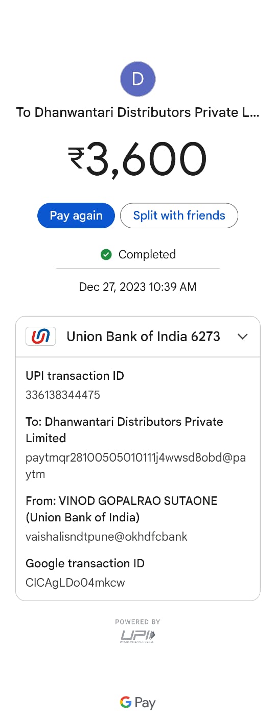Tap the POWERED BY text
The image size is (276, 721).
138,621
